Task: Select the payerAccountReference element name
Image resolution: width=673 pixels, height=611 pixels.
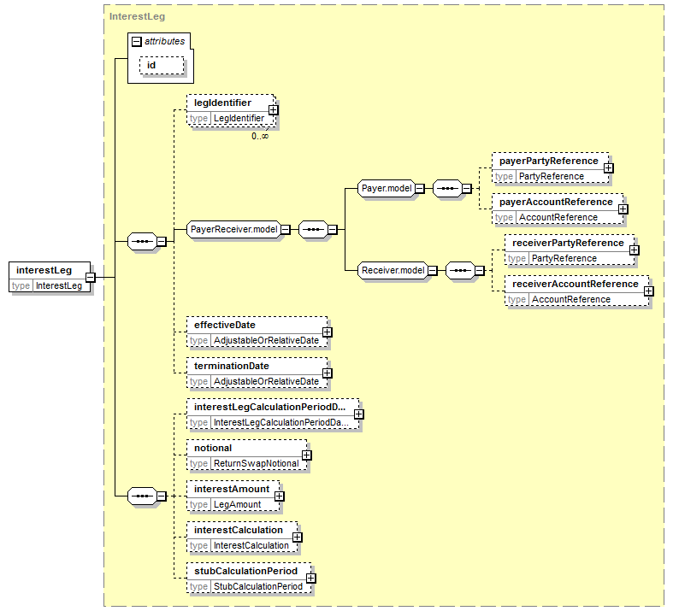Action: [556, 202]
